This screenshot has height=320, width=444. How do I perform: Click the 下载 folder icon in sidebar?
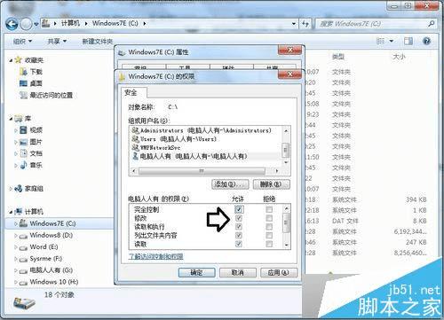[23, 72]
